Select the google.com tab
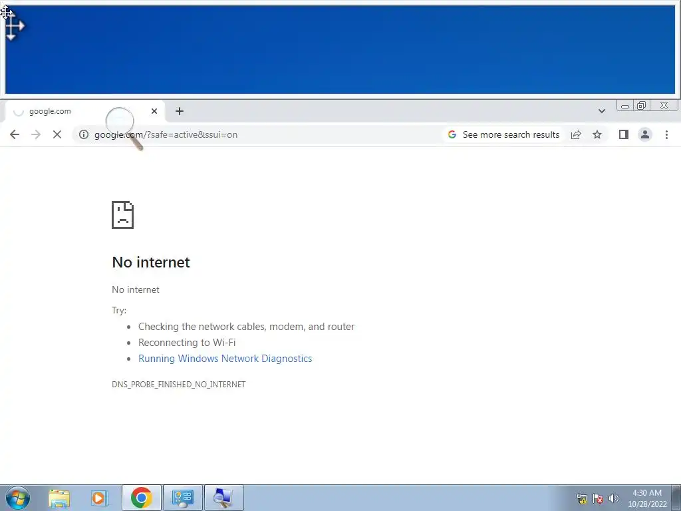This screenshot has height=511, width=681. [84, 111]
